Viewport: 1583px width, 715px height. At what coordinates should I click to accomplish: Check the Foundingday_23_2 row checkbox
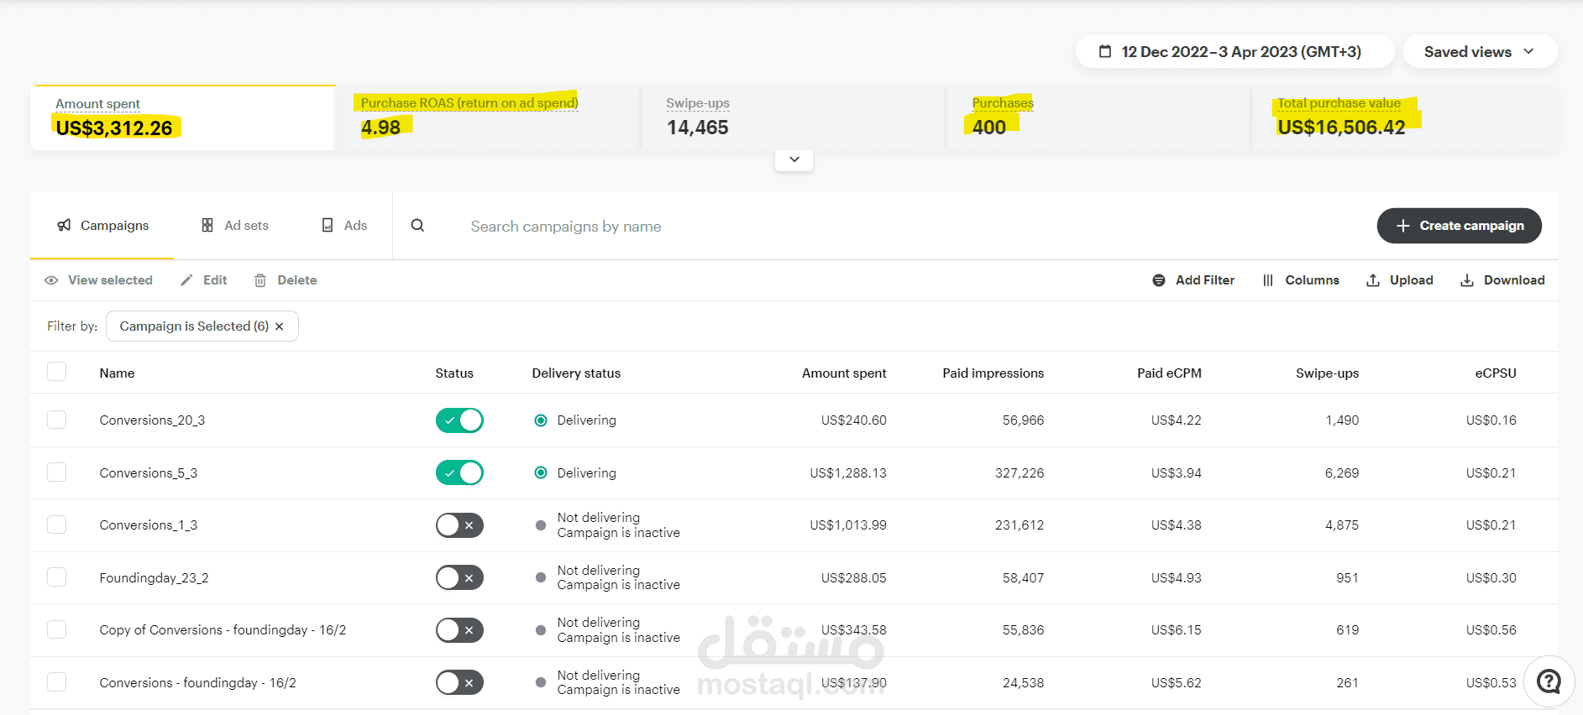(x=57, y=577)
